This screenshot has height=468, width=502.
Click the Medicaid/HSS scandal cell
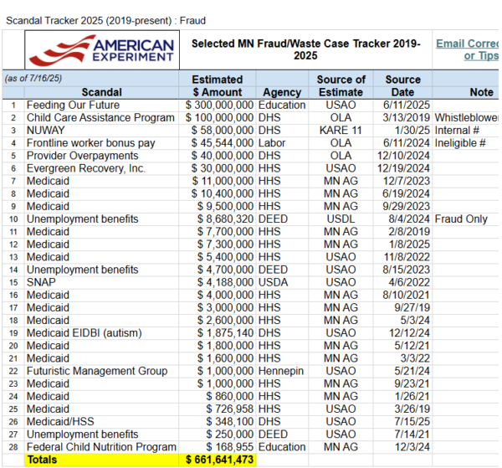[101, 422]
